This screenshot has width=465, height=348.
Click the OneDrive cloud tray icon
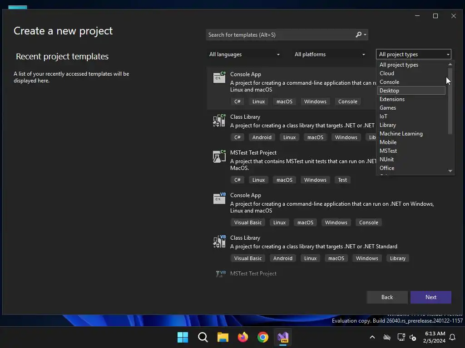tap(387, 337)
